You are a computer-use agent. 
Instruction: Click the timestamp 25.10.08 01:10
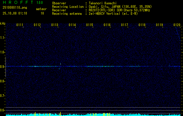pyautogui.click(x=15, y=13)
